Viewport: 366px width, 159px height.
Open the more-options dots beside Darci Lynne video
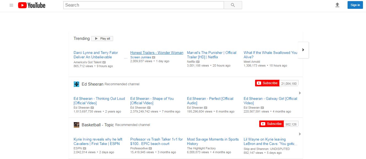tap(126, 58)
